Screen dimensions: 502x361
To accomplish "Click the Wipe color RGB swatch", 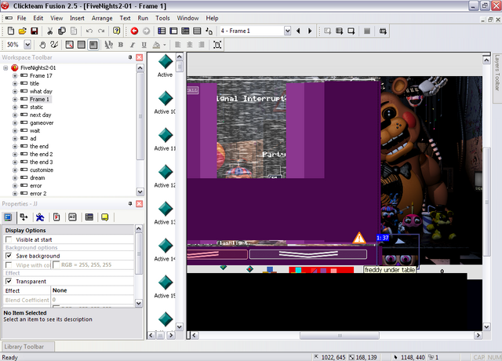I will tap(56, 265).
